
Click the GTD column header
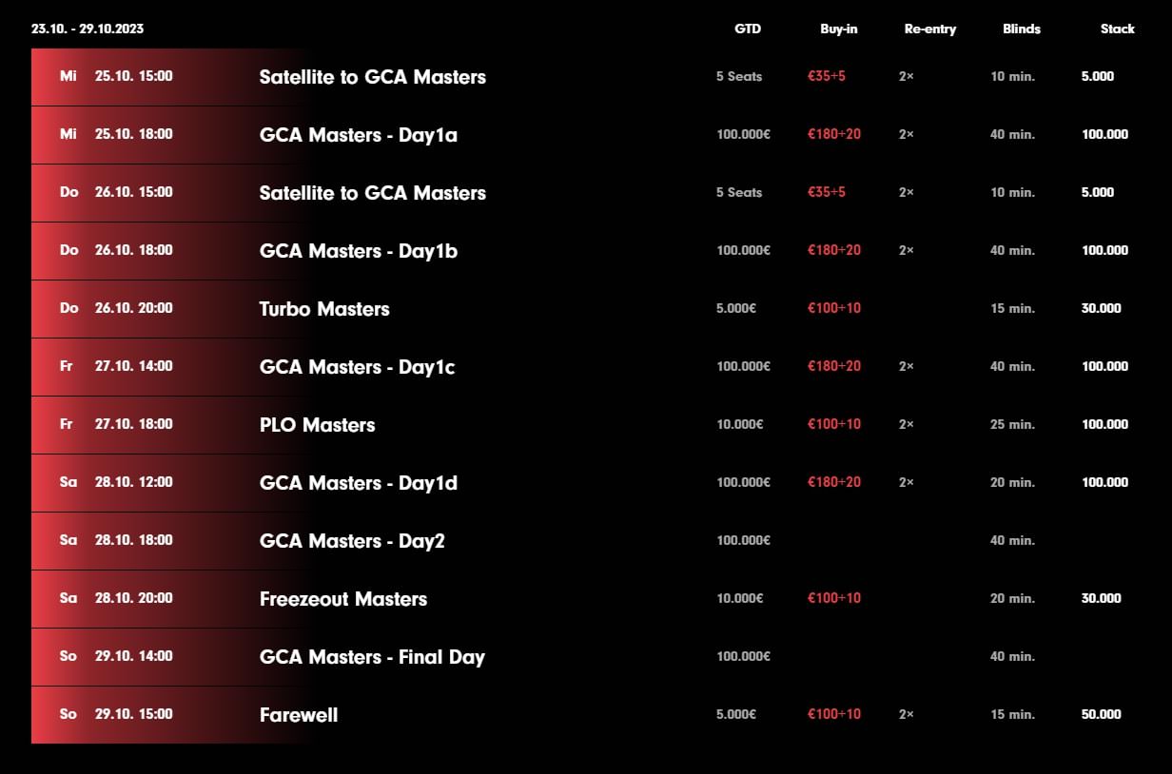[x=748, y=29]
